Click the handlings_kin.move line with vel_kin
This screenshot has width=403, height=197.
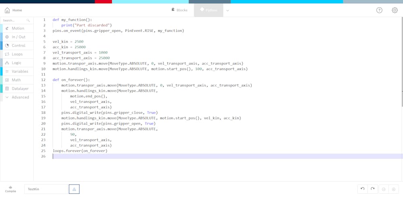[x=151, y=118]
